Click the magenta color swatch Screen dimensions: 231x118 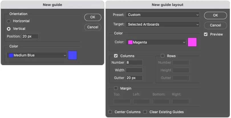192,42
